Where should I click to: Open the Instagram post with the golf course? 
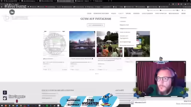(137, 44)
